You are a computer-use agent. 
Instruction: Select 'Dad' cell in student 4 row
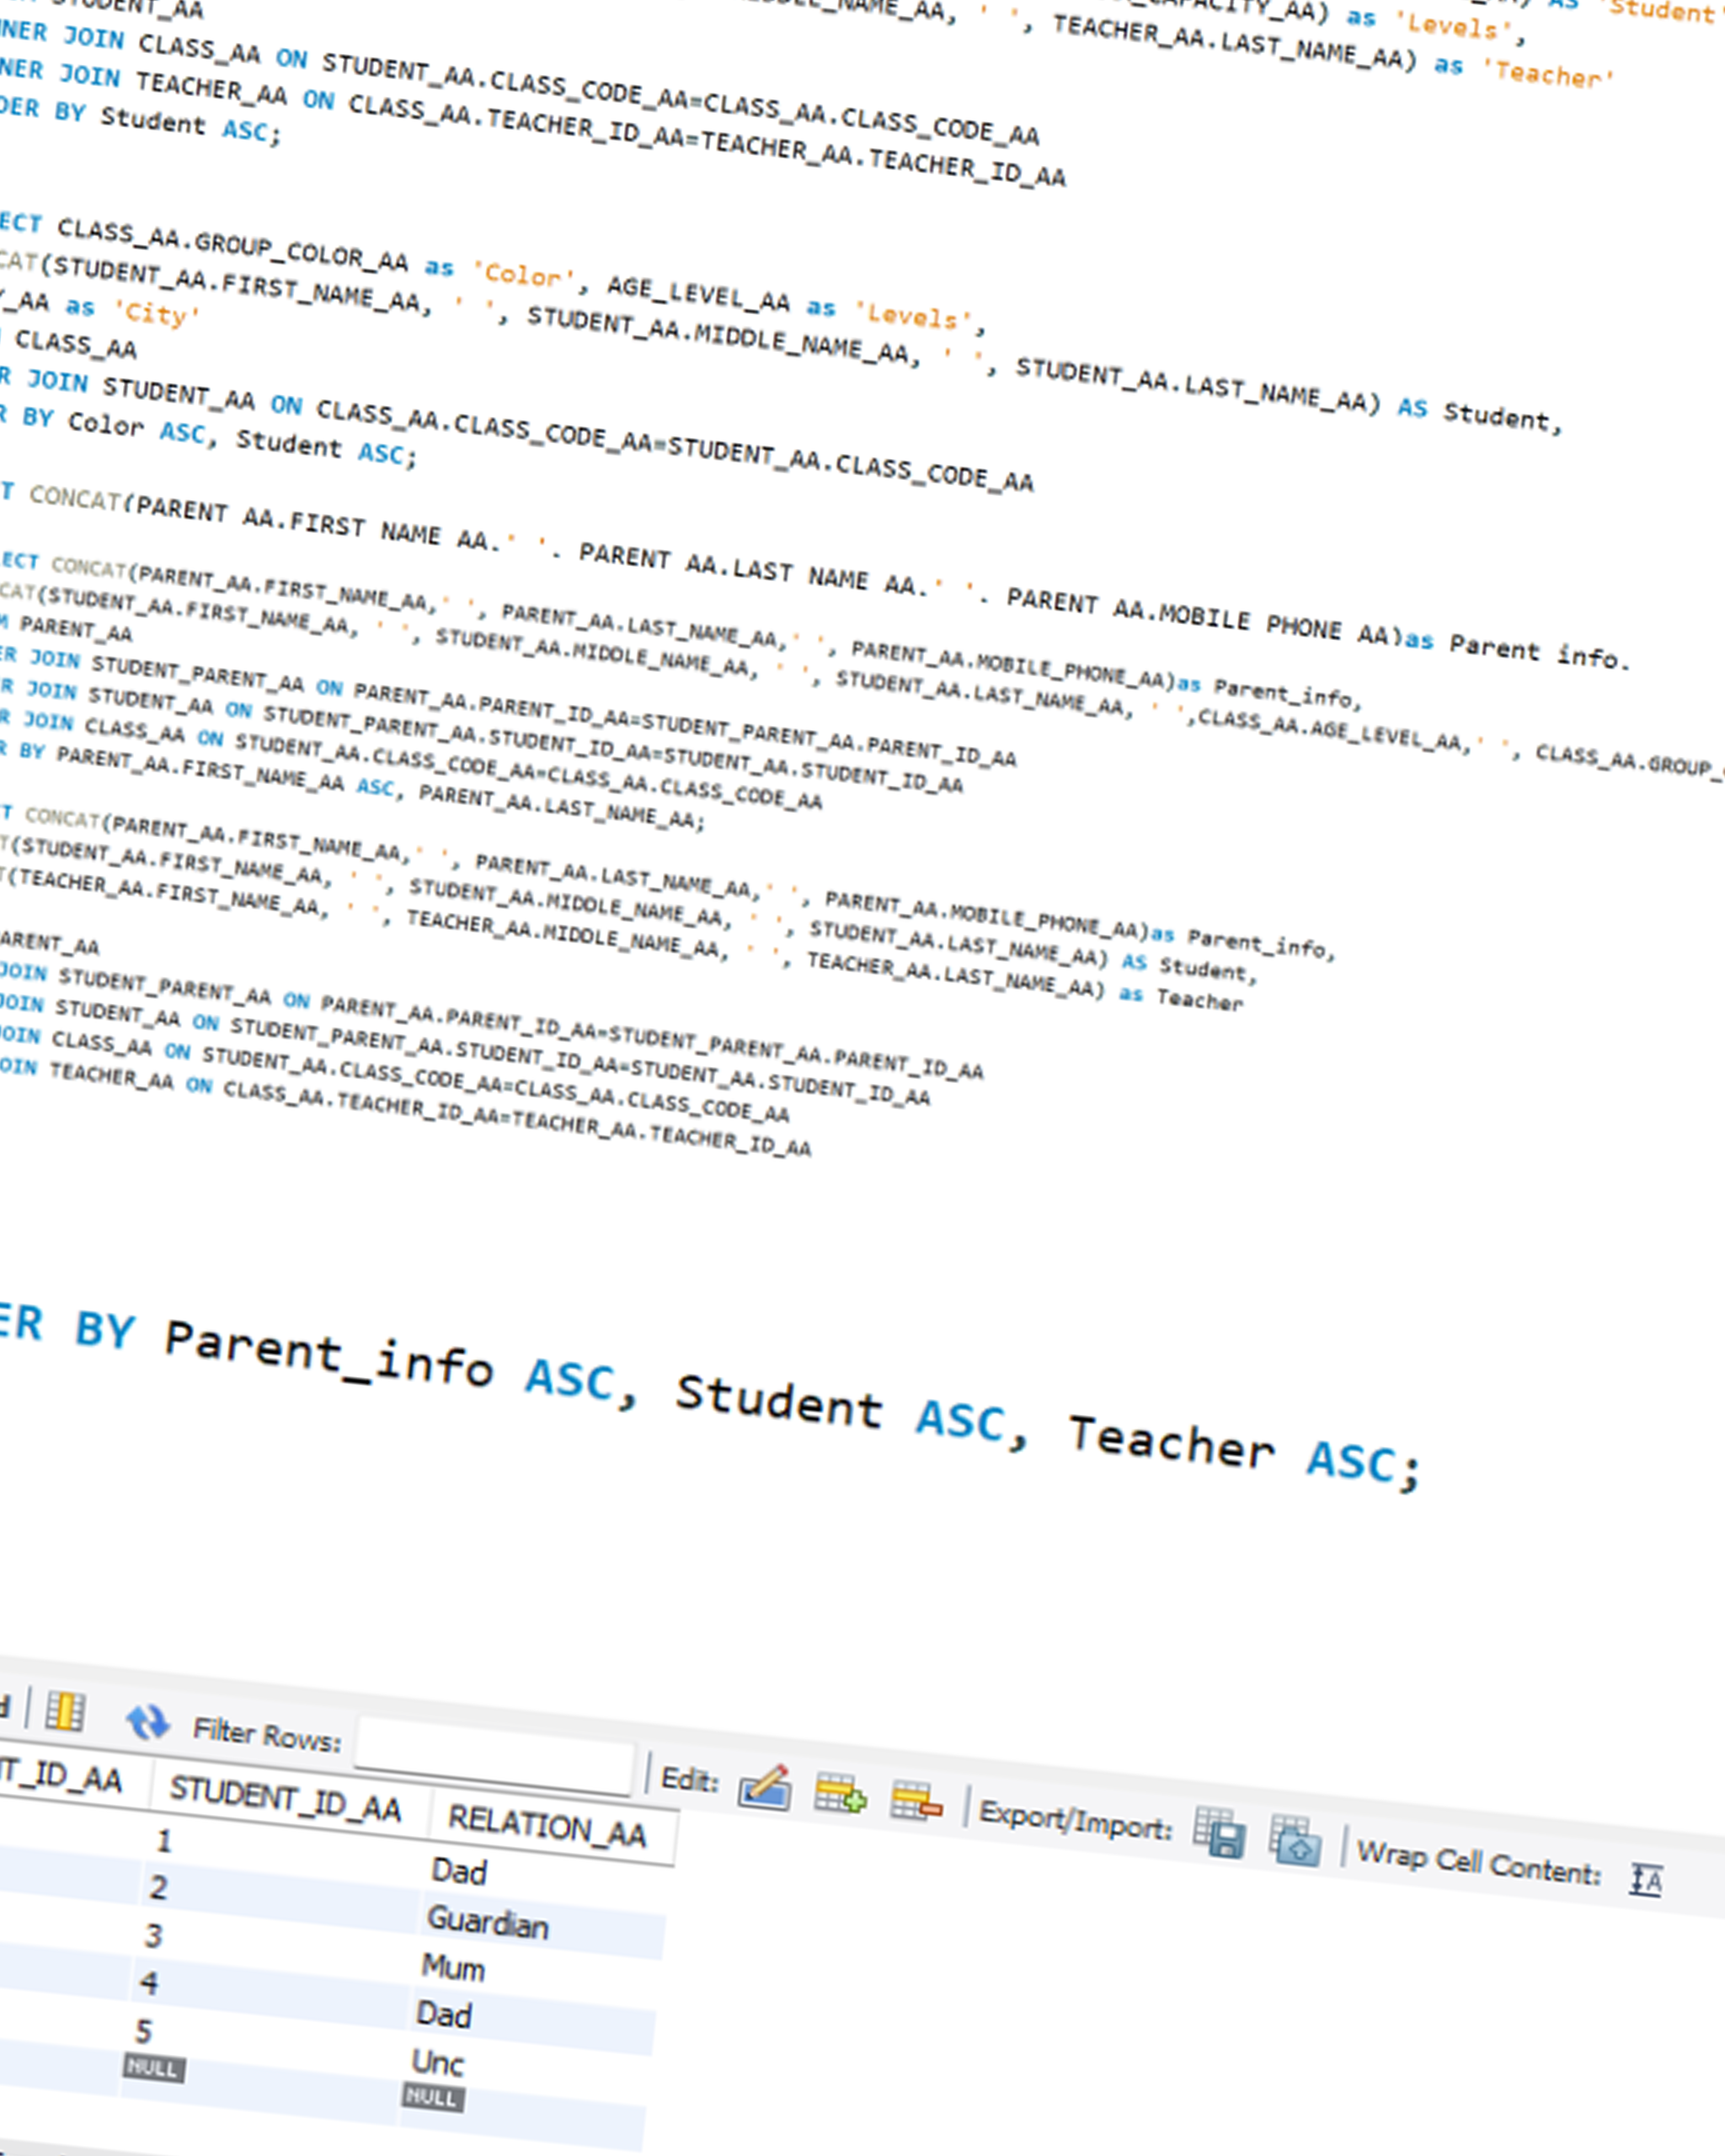(x=444, y=2015)
